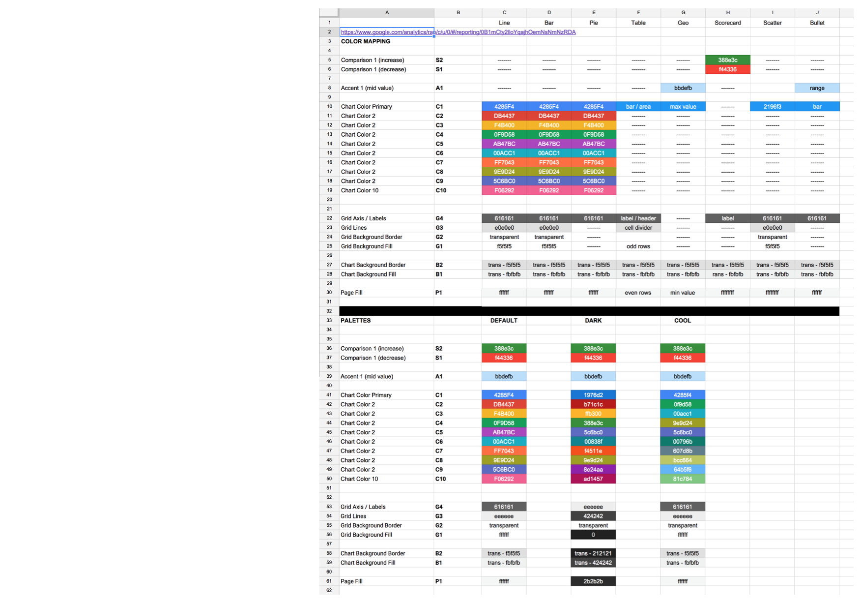Click the 'even rows' cell
This screenshot has height=604, width=861.
click(638, 293)
